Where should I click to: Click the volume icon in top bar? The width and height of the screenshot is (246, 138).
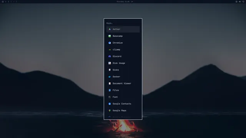240,2
